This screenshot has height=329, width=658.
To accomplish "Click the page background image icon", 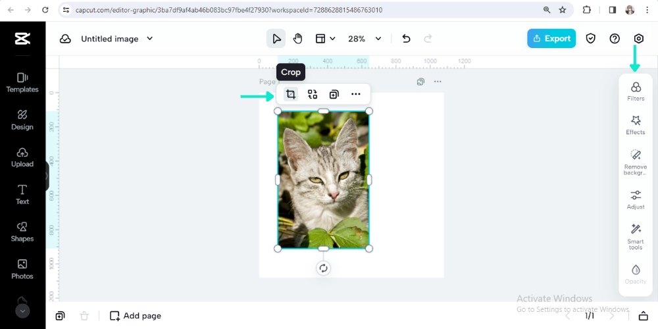I will coord(420,82).
